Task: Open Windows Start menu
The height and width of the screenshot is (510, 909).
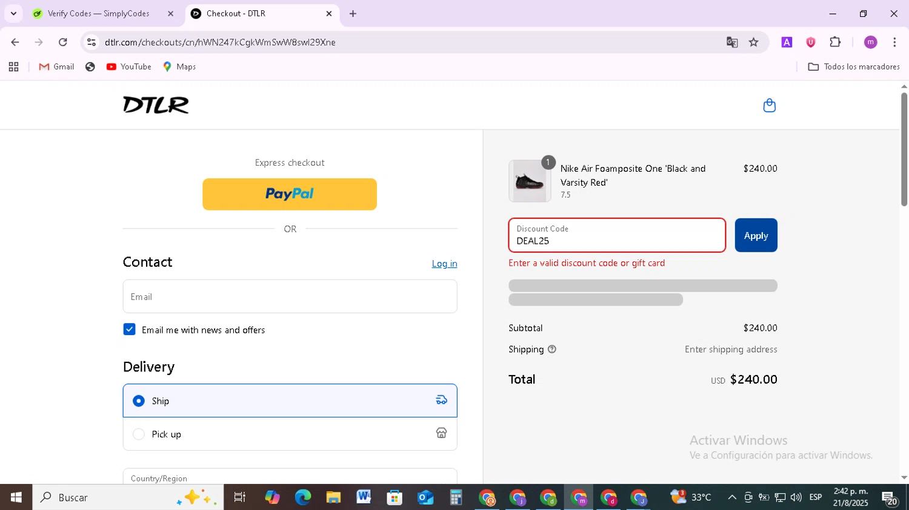Action: tap(16, 497)
